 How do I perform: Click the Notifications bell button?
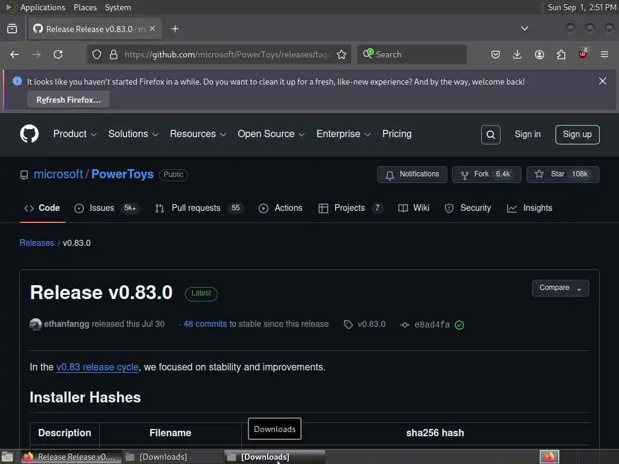[x=412, y=175]
